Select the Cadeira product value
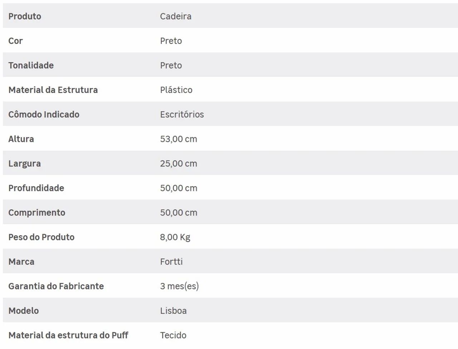This screenshot has height=349, width=458. tap(176, 16)
